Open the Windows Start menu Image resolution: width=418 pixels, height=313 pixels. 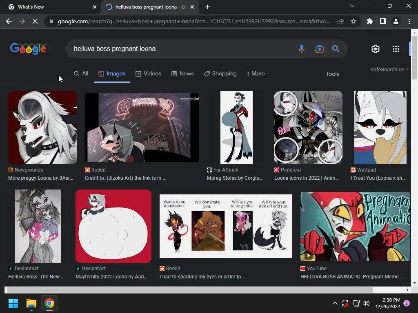[x=13, y=303]
